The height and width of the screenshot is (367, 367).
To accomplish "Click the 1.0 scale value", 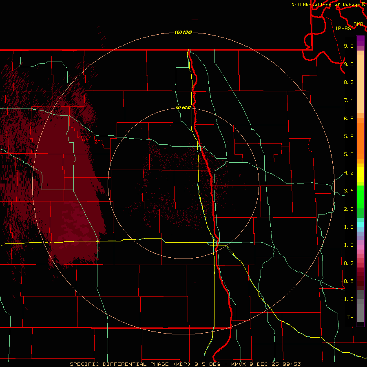I will [x=349, y=245].
